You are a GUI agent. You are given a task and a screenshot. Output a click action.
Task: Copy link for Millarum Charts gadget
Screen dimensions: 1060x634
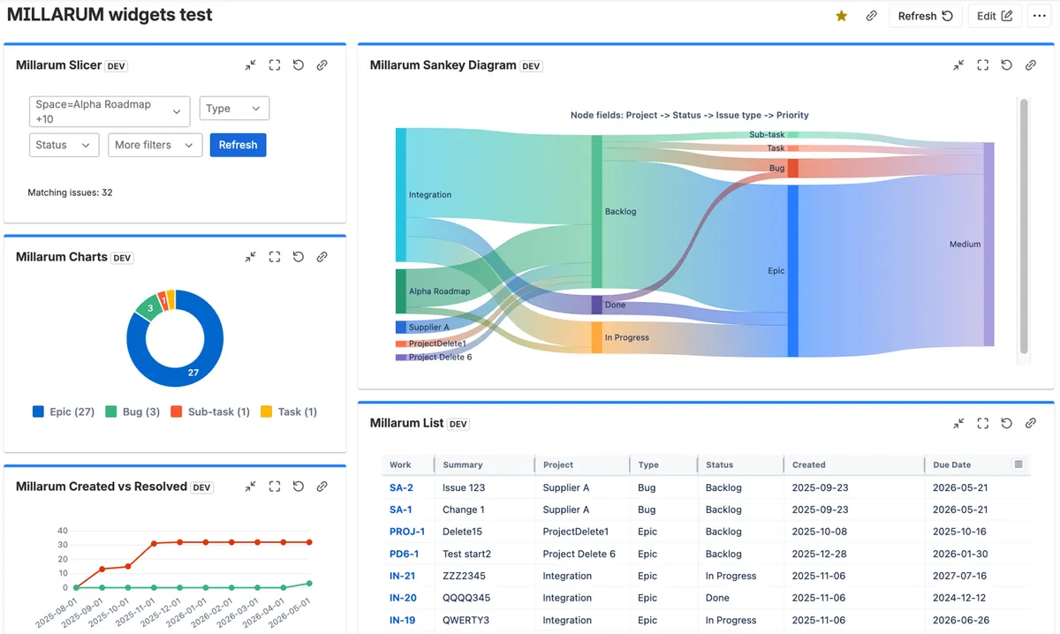tap(322, 257)
